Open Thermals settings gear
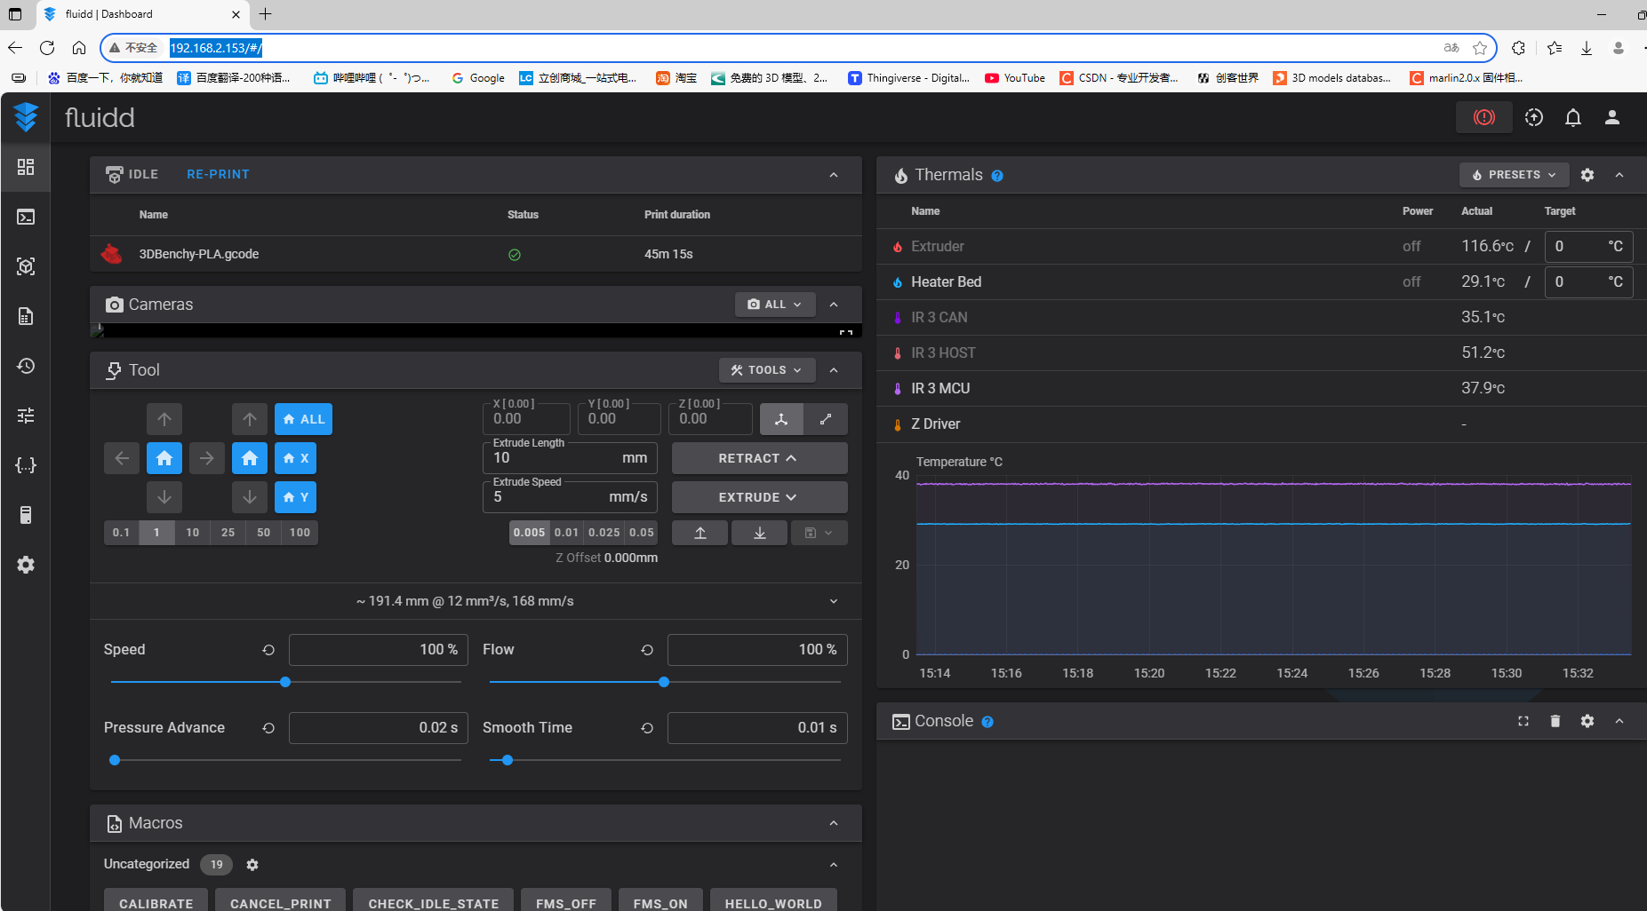 click(x=1587, y=175)
